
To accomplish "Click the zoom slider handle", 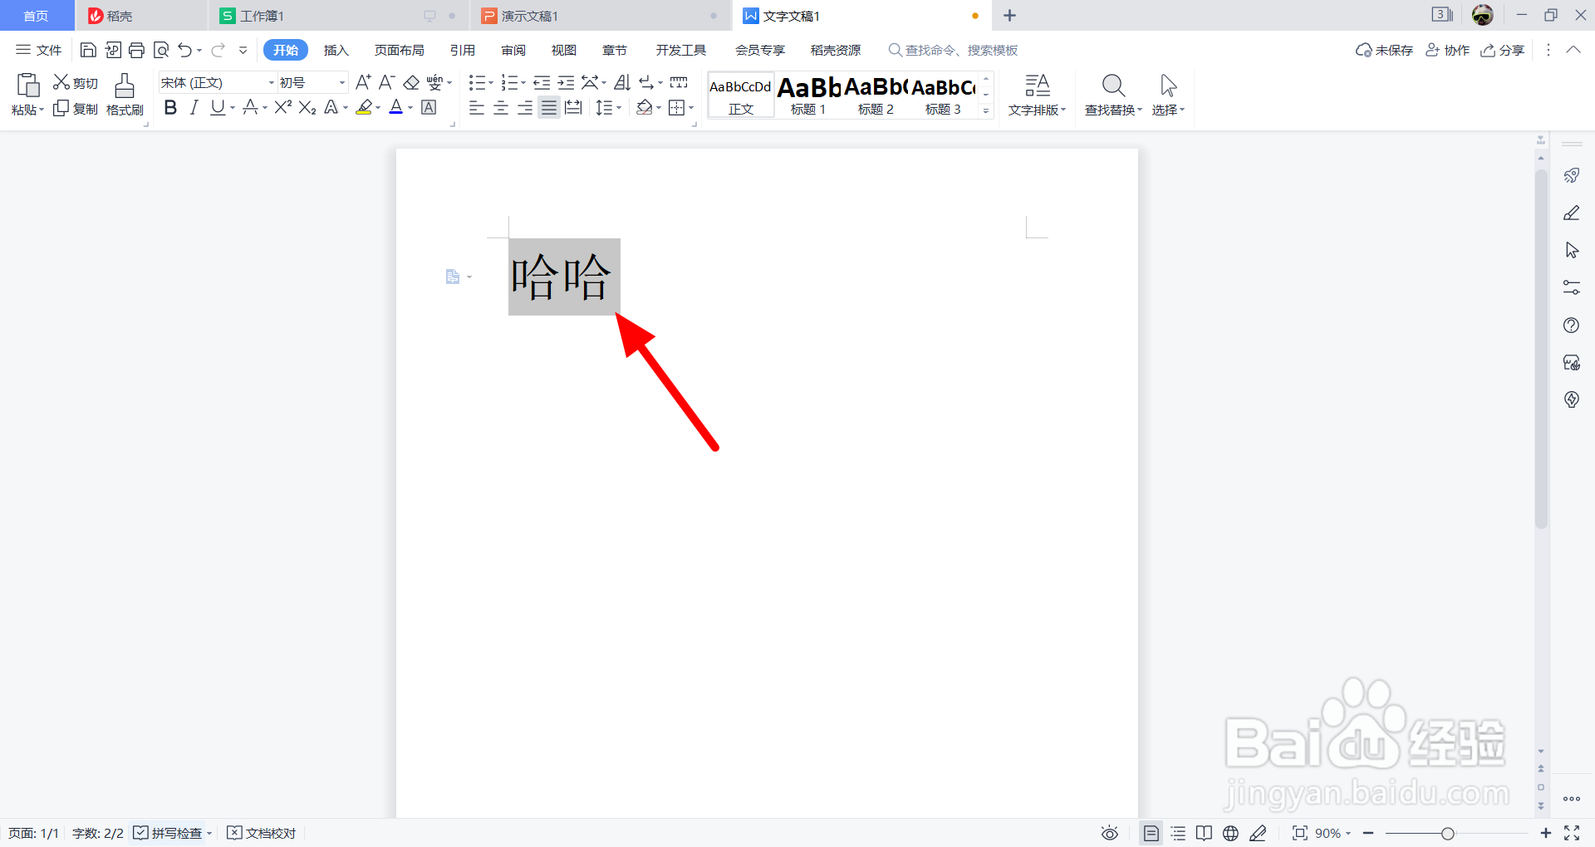I will [1448, 833].
